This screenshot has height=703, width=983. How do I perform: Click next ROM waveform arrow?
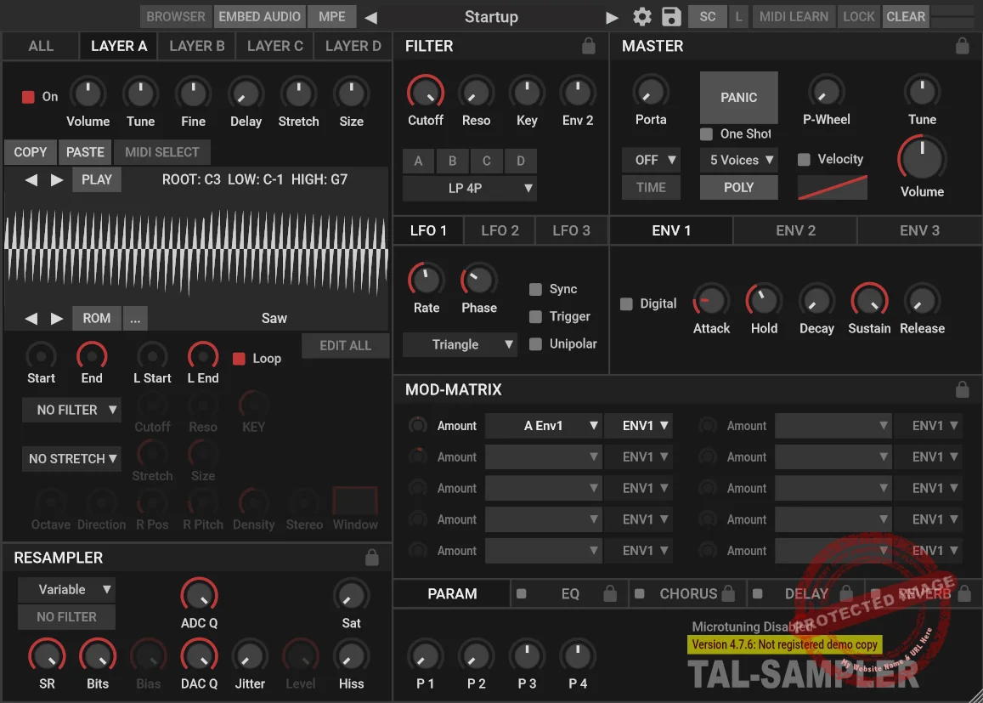click(x=56, y=319)
